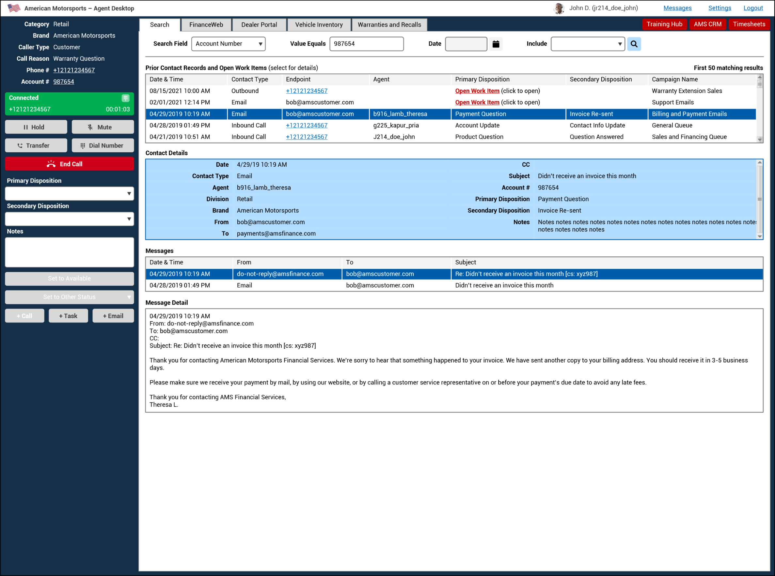Open the 08/15/2021 Open Work Item link
The width and height of the screenshot is (775, 576).
[x=477, y=91]
